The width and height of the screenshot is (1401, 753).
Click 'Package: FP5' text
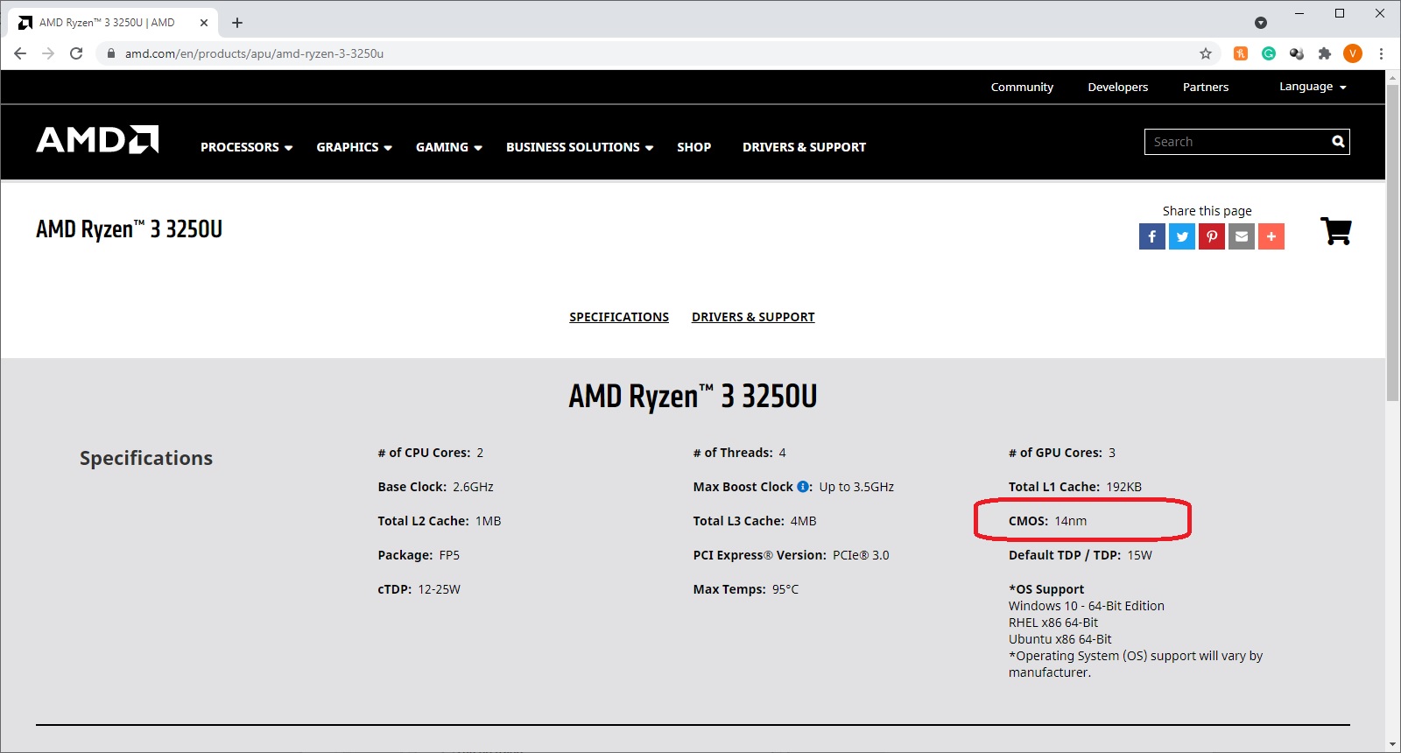point(419,555)
